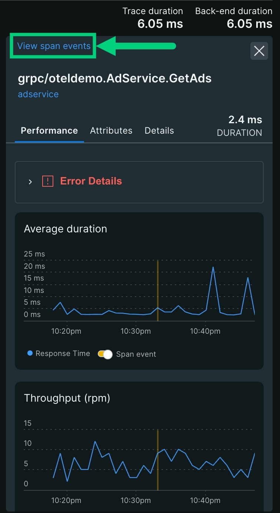
Task: Close the span details panel
Action: coord(259,51)
